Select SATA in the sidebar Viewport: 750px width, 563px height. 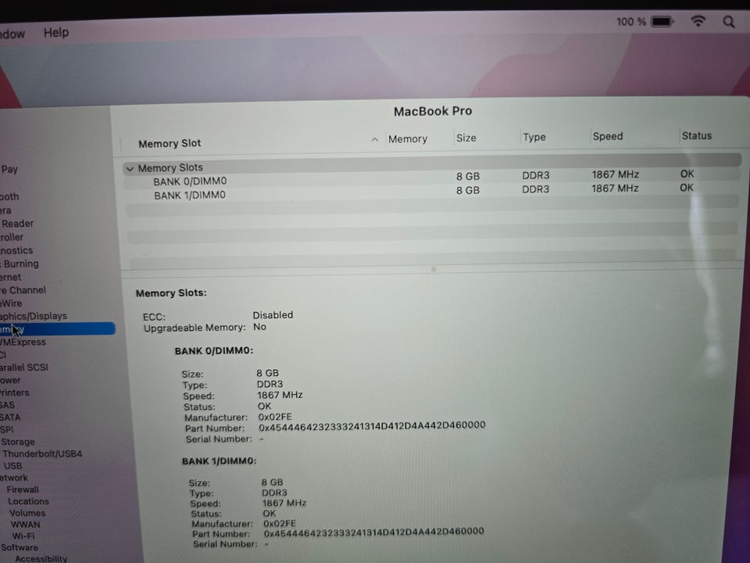click(x=10, y=417)
